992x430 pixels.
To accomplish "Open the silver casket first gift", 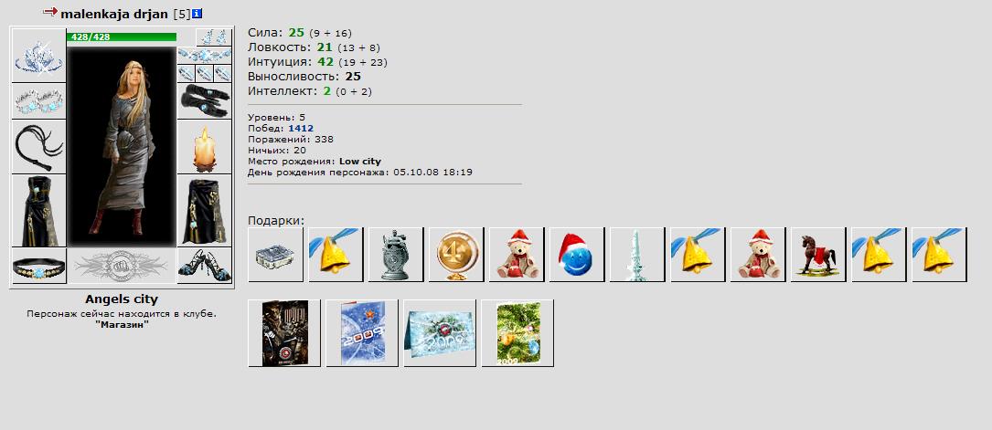I will [x=274, y=255].
